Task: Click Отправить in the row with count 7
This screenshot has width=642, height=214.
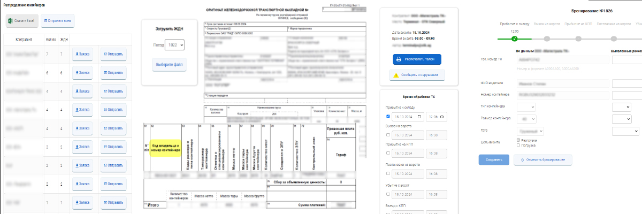Action: [113, 54]
